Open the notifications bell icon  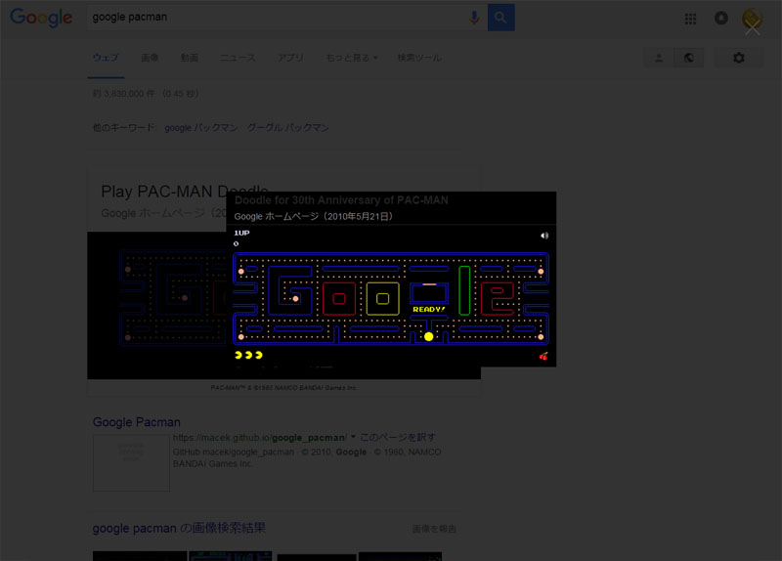721,18
